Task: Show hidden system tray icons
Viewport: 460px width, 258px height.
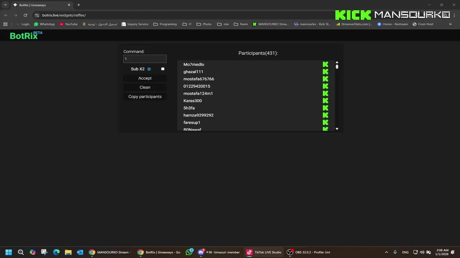Action: 386,252
